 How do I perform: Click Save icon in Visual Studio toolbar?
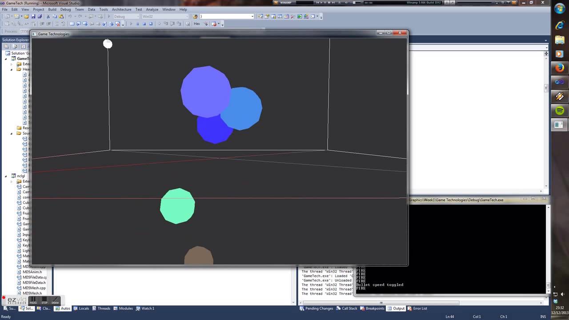pos(33,16)
